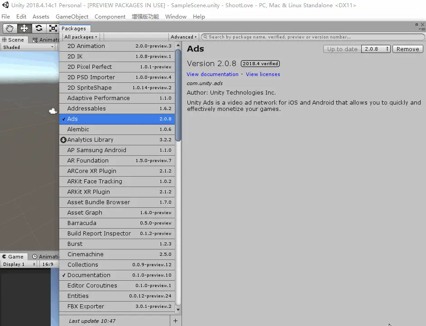This screenshot has height=326, width=426.
Task: Select the FBX Exporter package
Action: 117,307
